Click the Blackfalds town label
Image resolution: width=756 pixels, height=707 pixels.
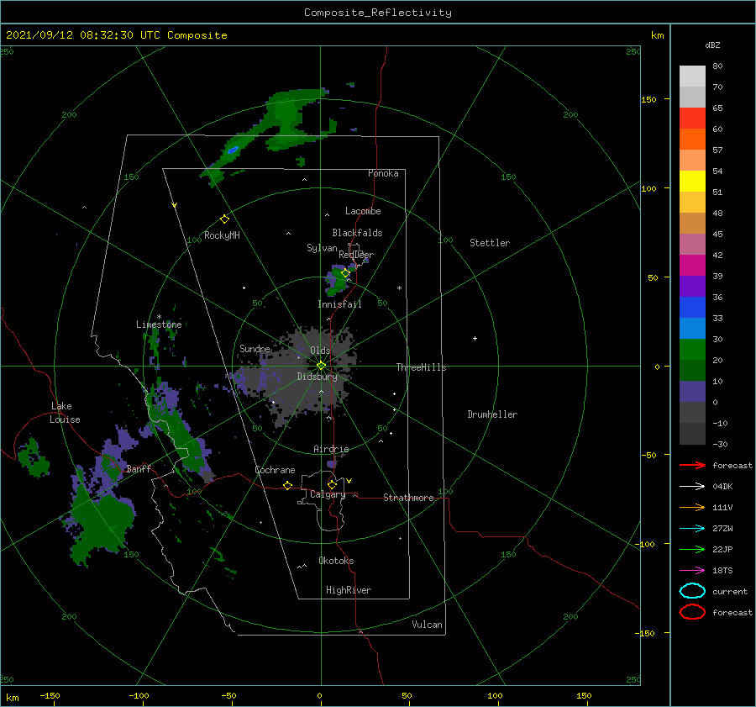pos(357,233)
